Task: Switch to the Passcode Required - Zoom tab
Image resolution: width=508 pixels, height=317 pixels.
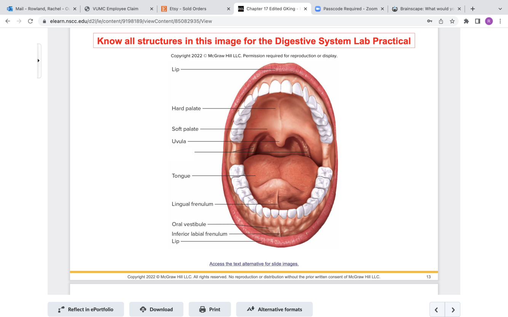Action: coord(350,9)
